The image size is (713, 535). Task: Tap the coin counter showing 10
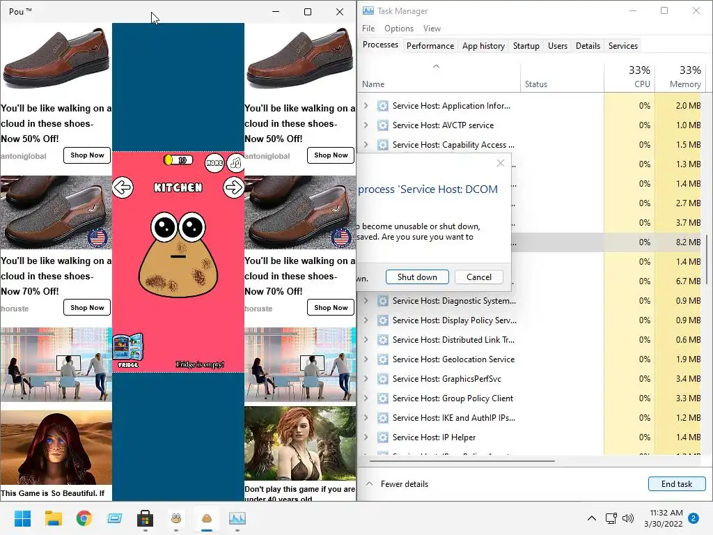pyautogui.click(x=178, y=160)
